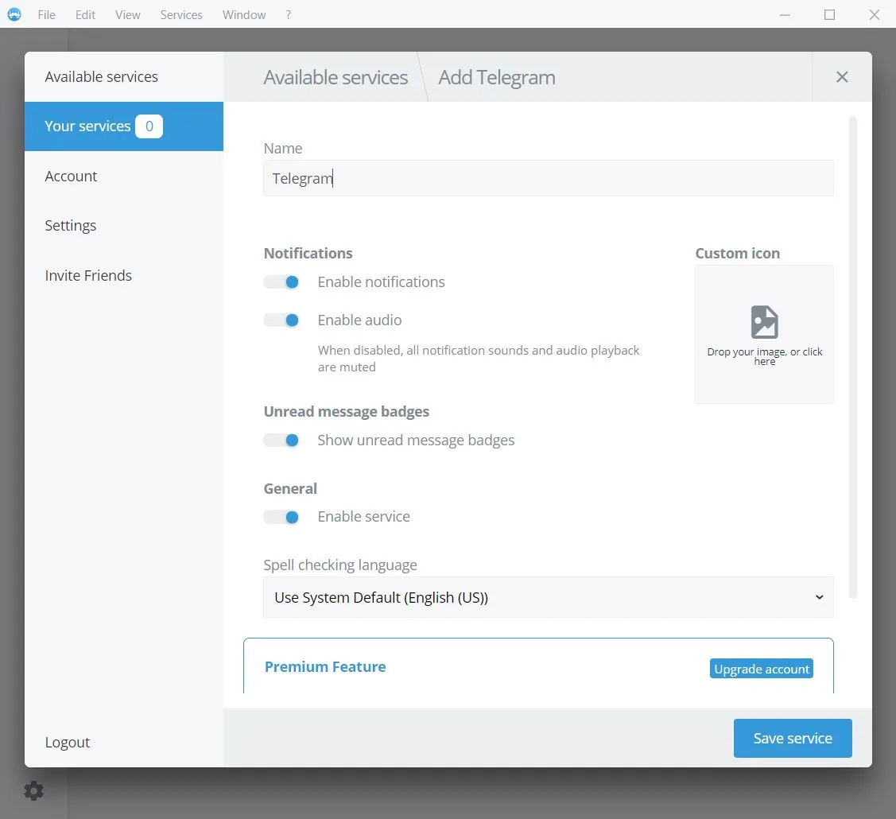The height and width of the screenshot is (819, 896).
Task: Toggle Enable service switch
Action: 281,517
